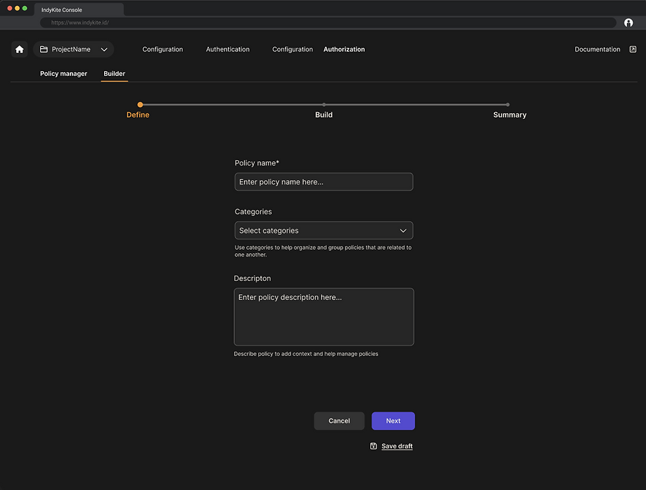Screen dimensions: 646x490
Task: Select the Authorization menu item
Action: point(344,49)
